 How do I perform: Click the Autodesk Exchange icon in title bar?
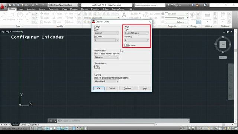(x=193, y=5)
